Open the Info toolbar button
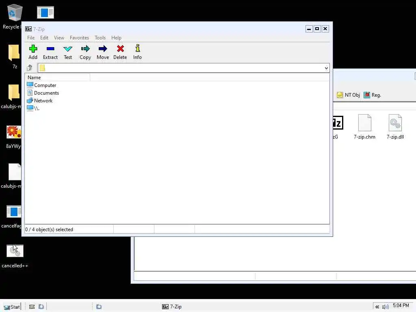 pyautogui.click(x=137, y=52)
